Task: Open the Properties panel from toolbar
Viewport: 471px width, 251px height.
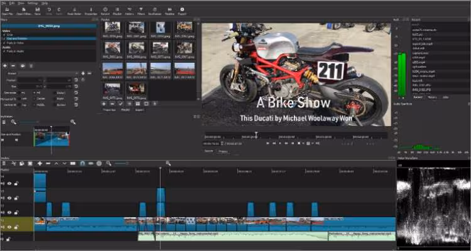Action: tap(91, 11)
